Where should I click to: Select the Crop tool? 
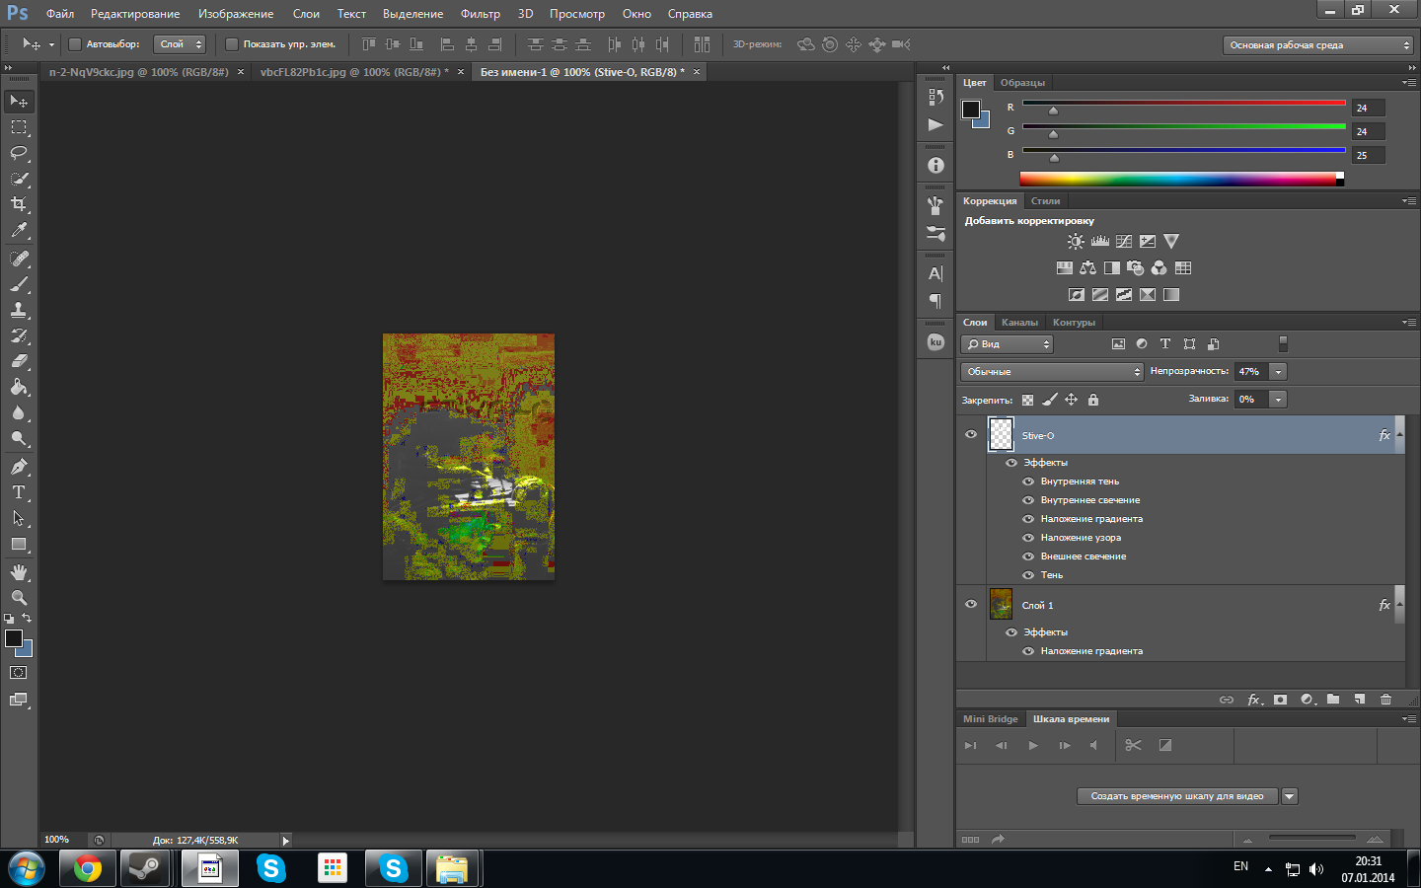[19, 204]
